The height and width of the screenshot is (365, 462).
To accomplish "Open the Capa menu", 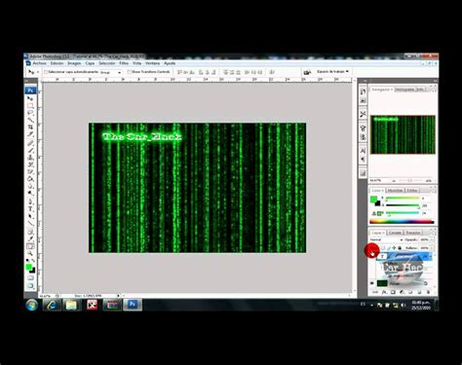I will click(90, 63).
